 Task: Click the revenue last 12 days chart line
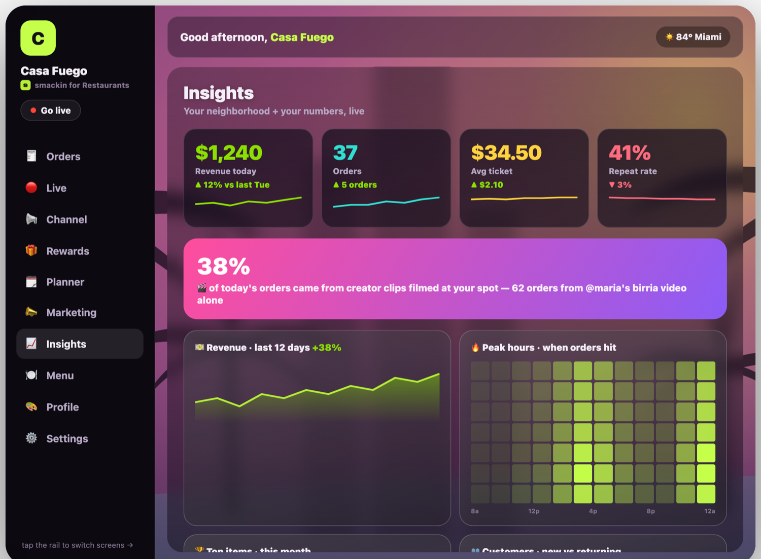[317, 390]
